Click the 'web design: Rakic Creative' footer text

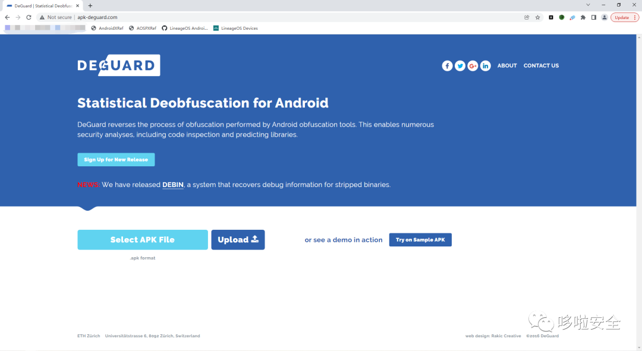point(493,336)
